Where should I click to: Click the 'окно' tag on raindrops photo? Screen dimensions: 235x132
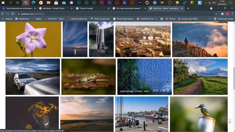(x=146, y=91)
